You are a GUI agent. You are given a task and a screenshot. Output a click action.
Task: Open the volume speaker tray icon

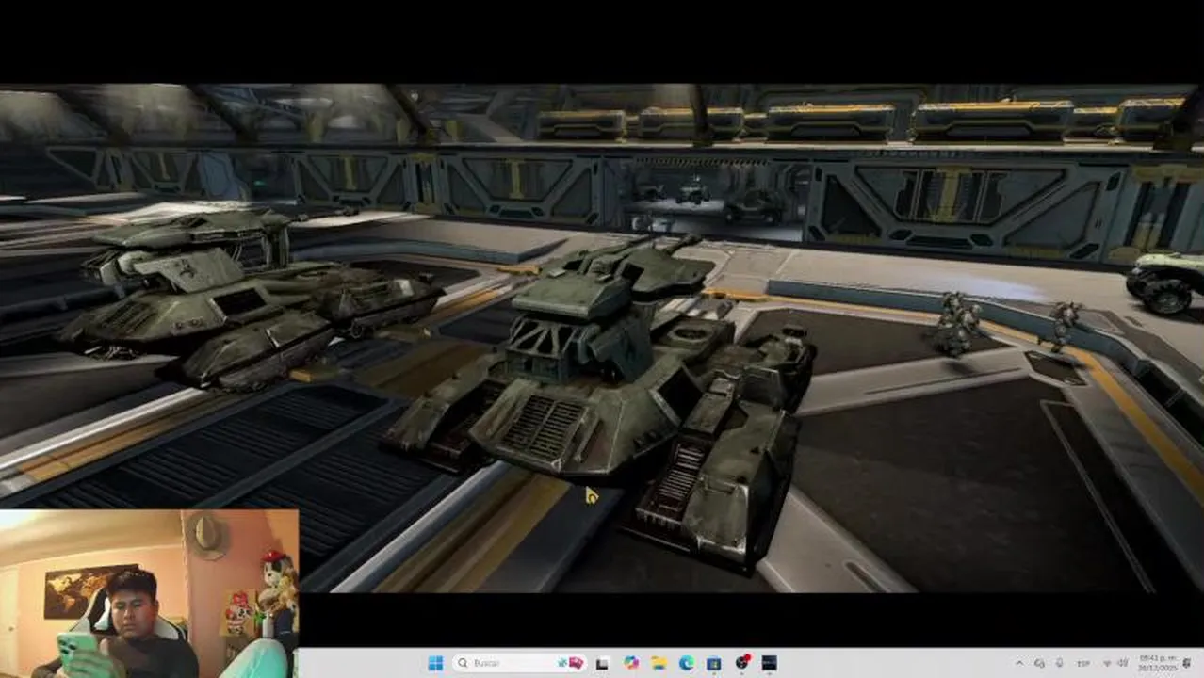(1124, 663)
